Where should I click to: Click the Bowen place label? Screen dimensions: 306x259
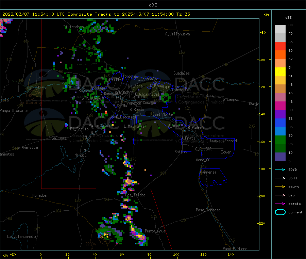[x=226, y=152]
